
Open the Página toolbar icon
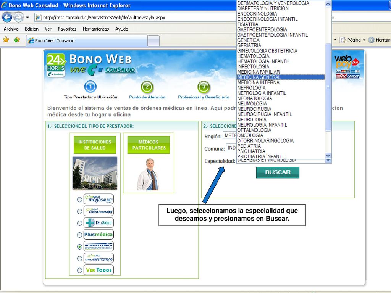(343, 40)
